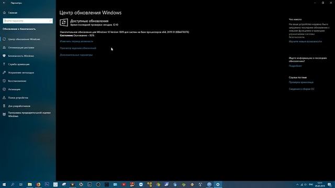Click Изучите новые возможности link

[305, 42]
